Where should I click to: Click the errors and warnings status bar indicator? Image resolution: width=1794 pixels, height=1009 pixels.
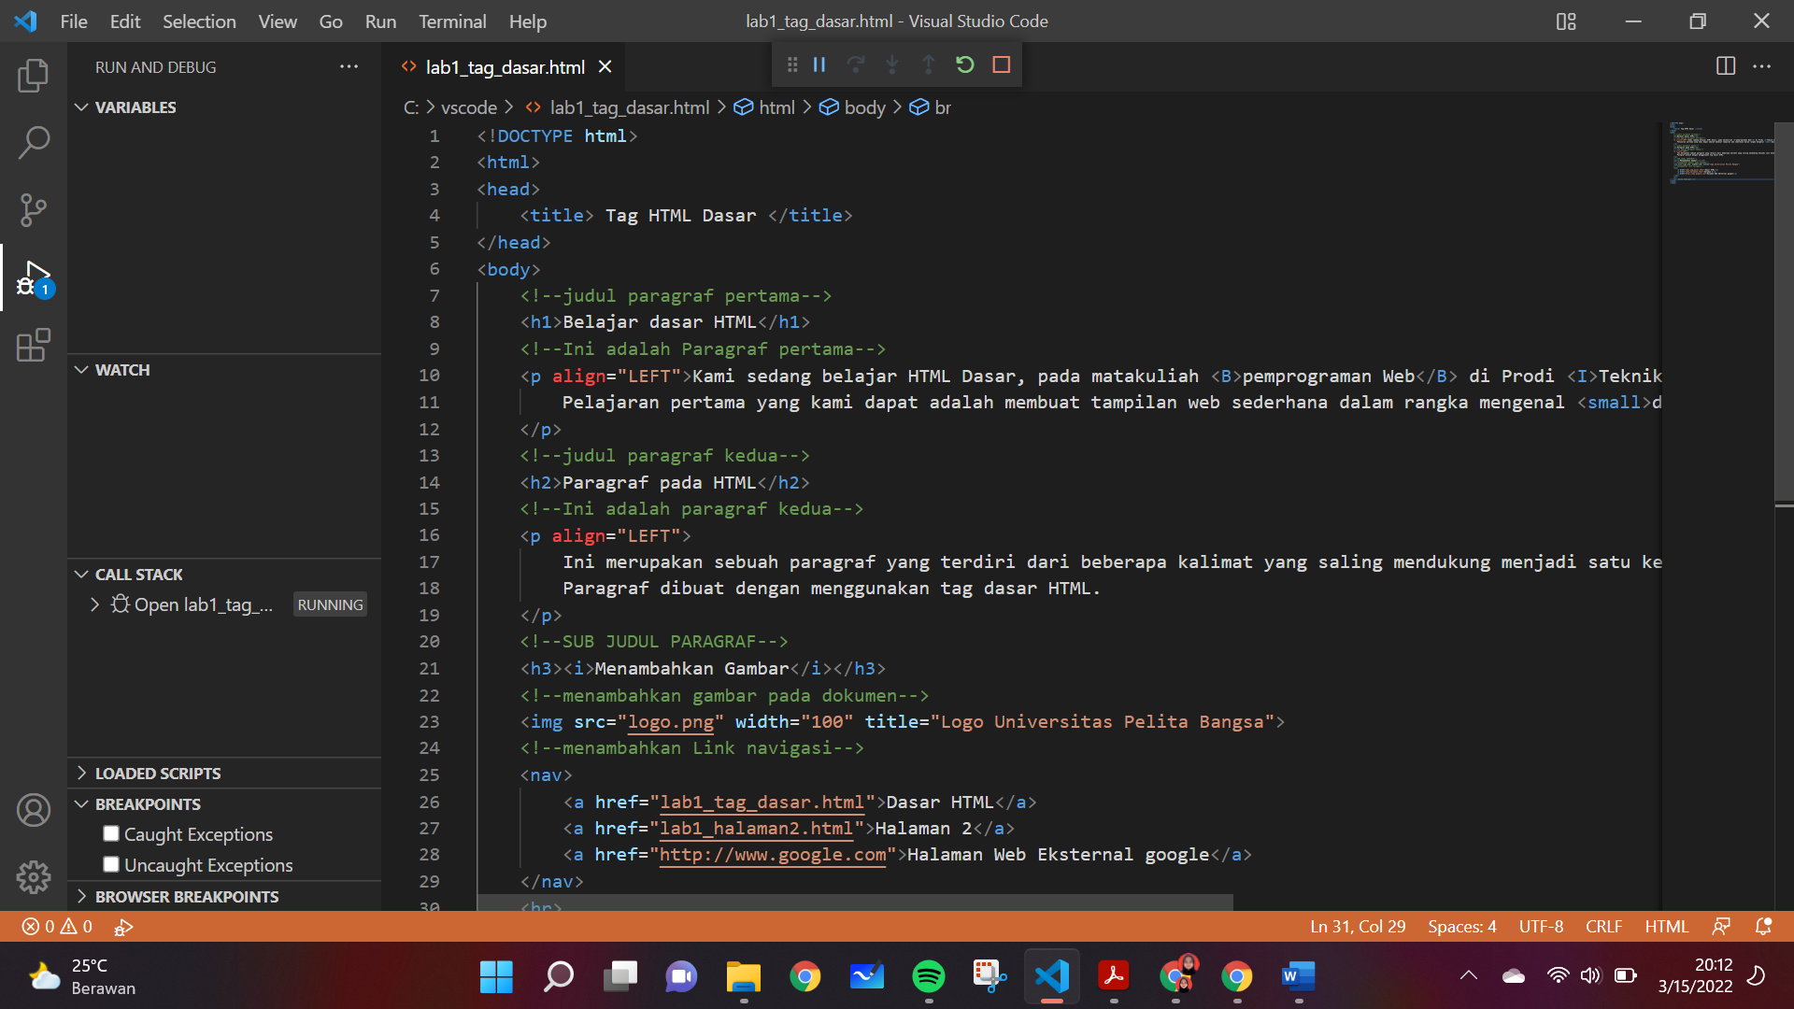coord(56,926)
